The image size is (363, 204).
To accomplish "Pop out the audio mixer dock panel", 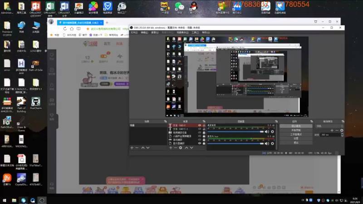I will click(x=276, y=121).
